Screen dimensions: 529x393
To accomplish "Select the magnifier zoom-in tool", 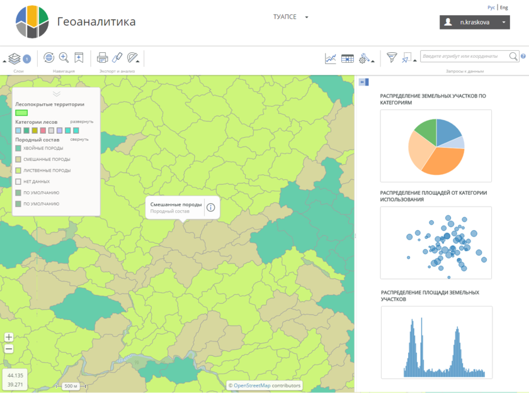I will tap(64, 58).
